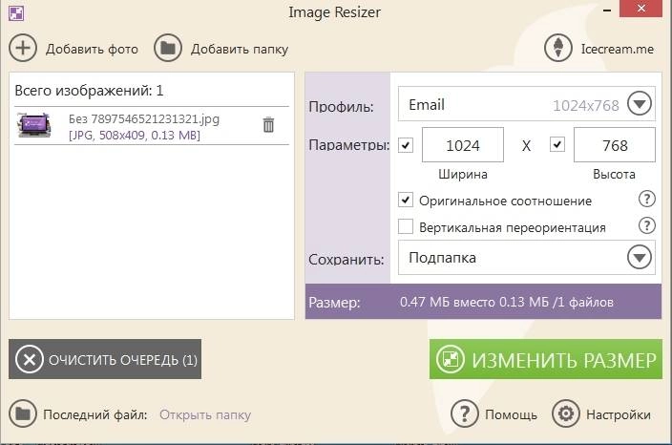Click the resize icon on Изменить размер
The image size is (672, 445).
coord(450,359)
